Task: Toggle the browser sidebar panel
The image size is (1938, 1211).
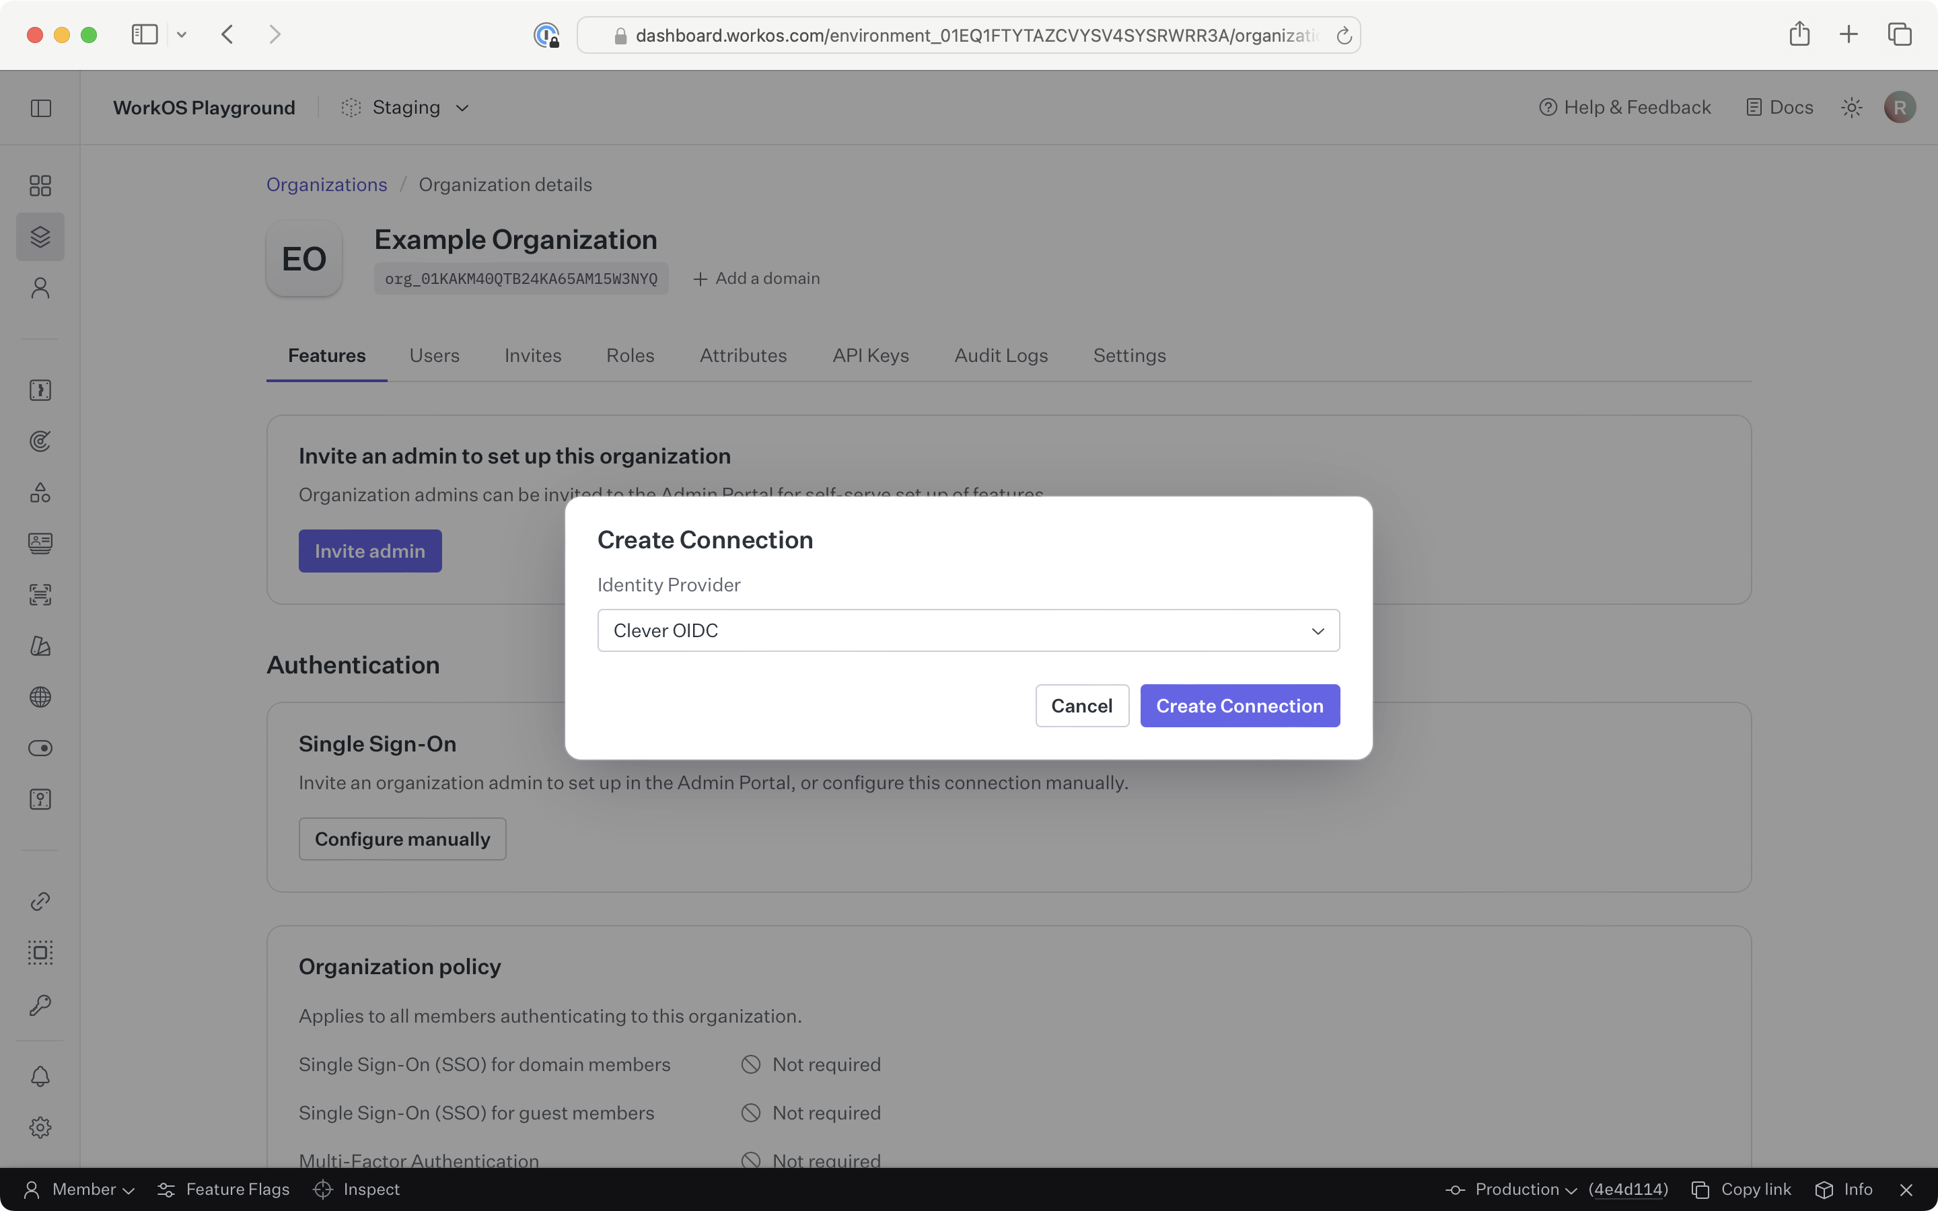Action: (143, 34)
